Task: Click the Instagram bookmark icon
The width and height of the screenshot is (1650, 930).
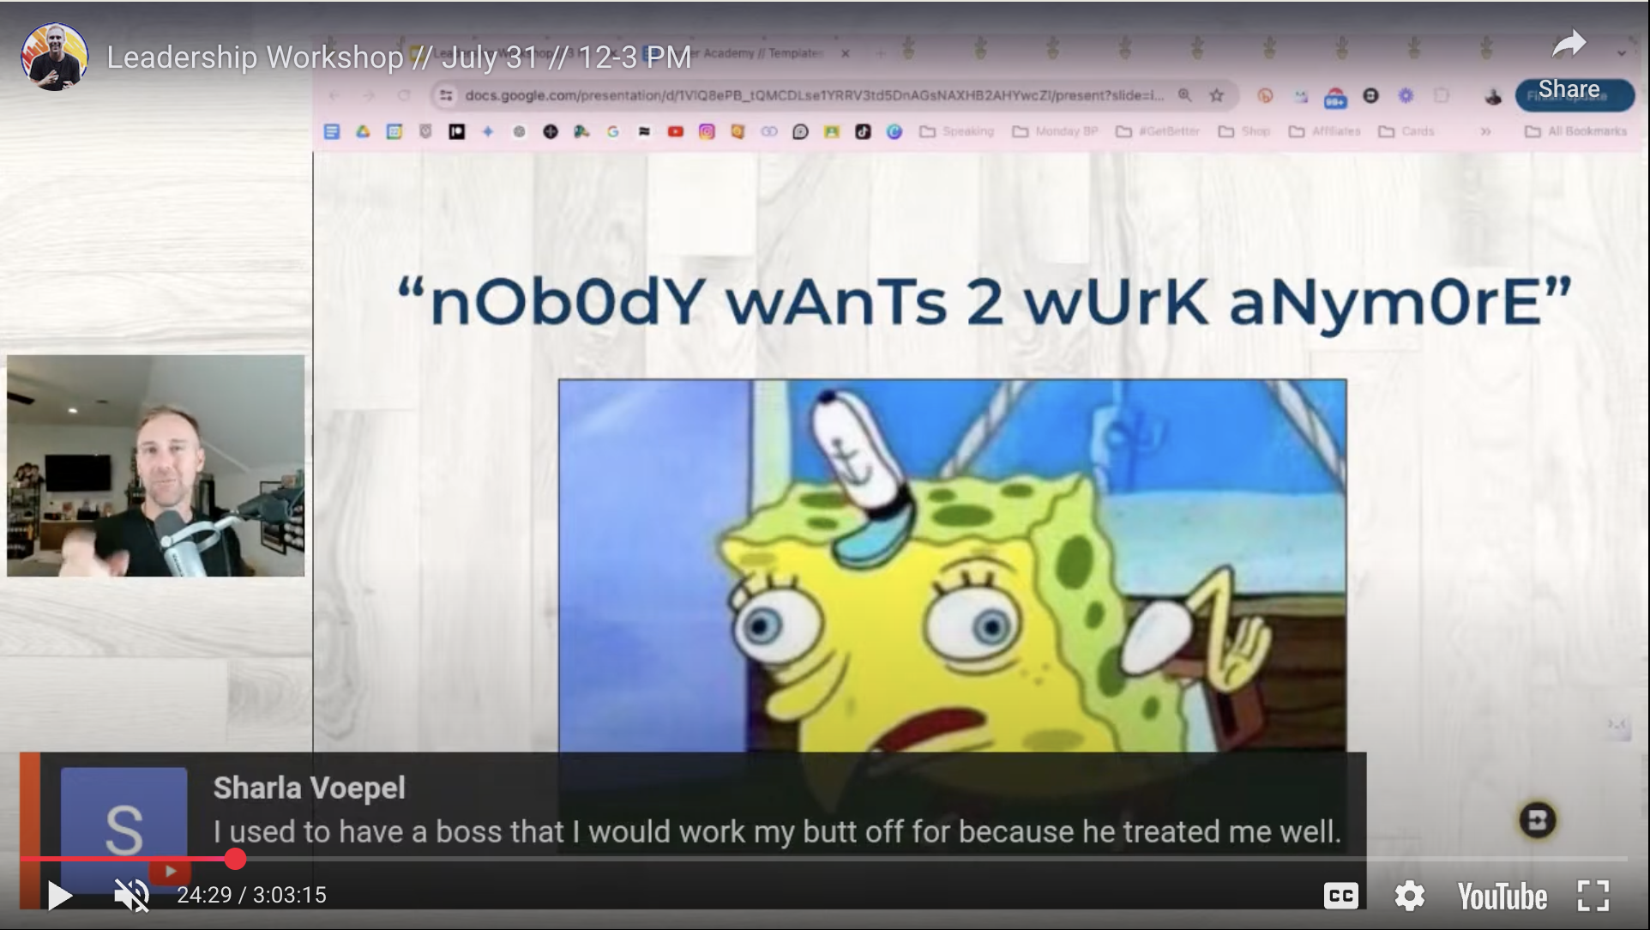Action: pyautogui.click(x=707, y=131)
